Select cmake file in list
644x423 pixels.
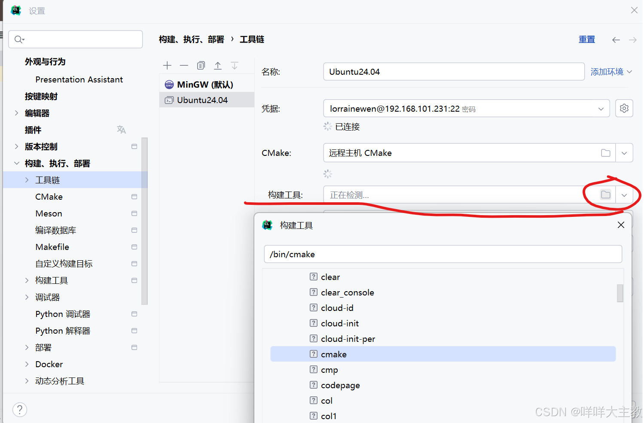click(x=443, y=354)
